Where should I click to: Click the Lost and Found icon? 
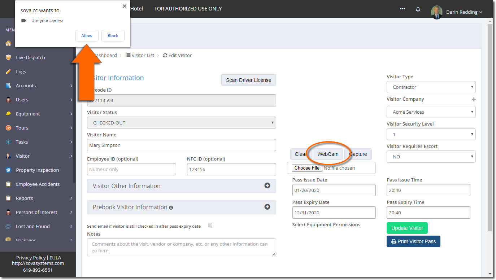8,226
